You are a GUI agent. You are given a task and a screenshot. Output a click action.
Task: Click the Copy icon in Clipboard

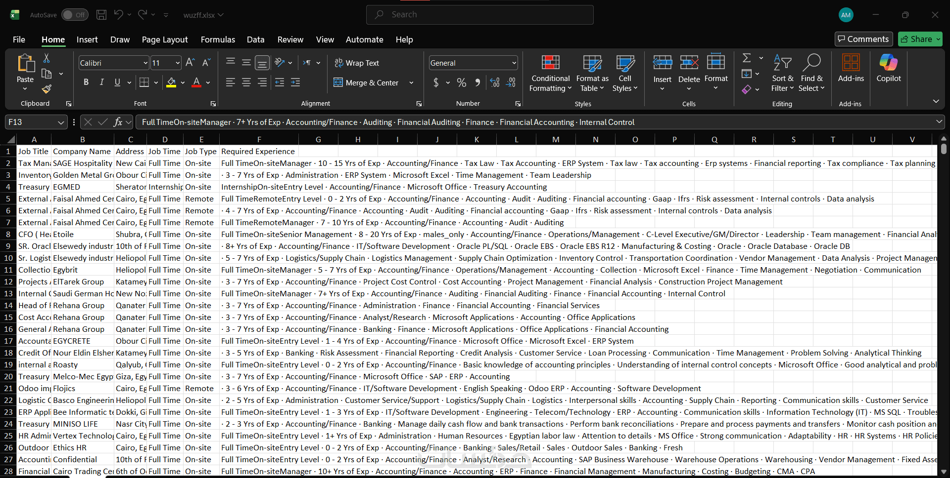tap(47, 74)
